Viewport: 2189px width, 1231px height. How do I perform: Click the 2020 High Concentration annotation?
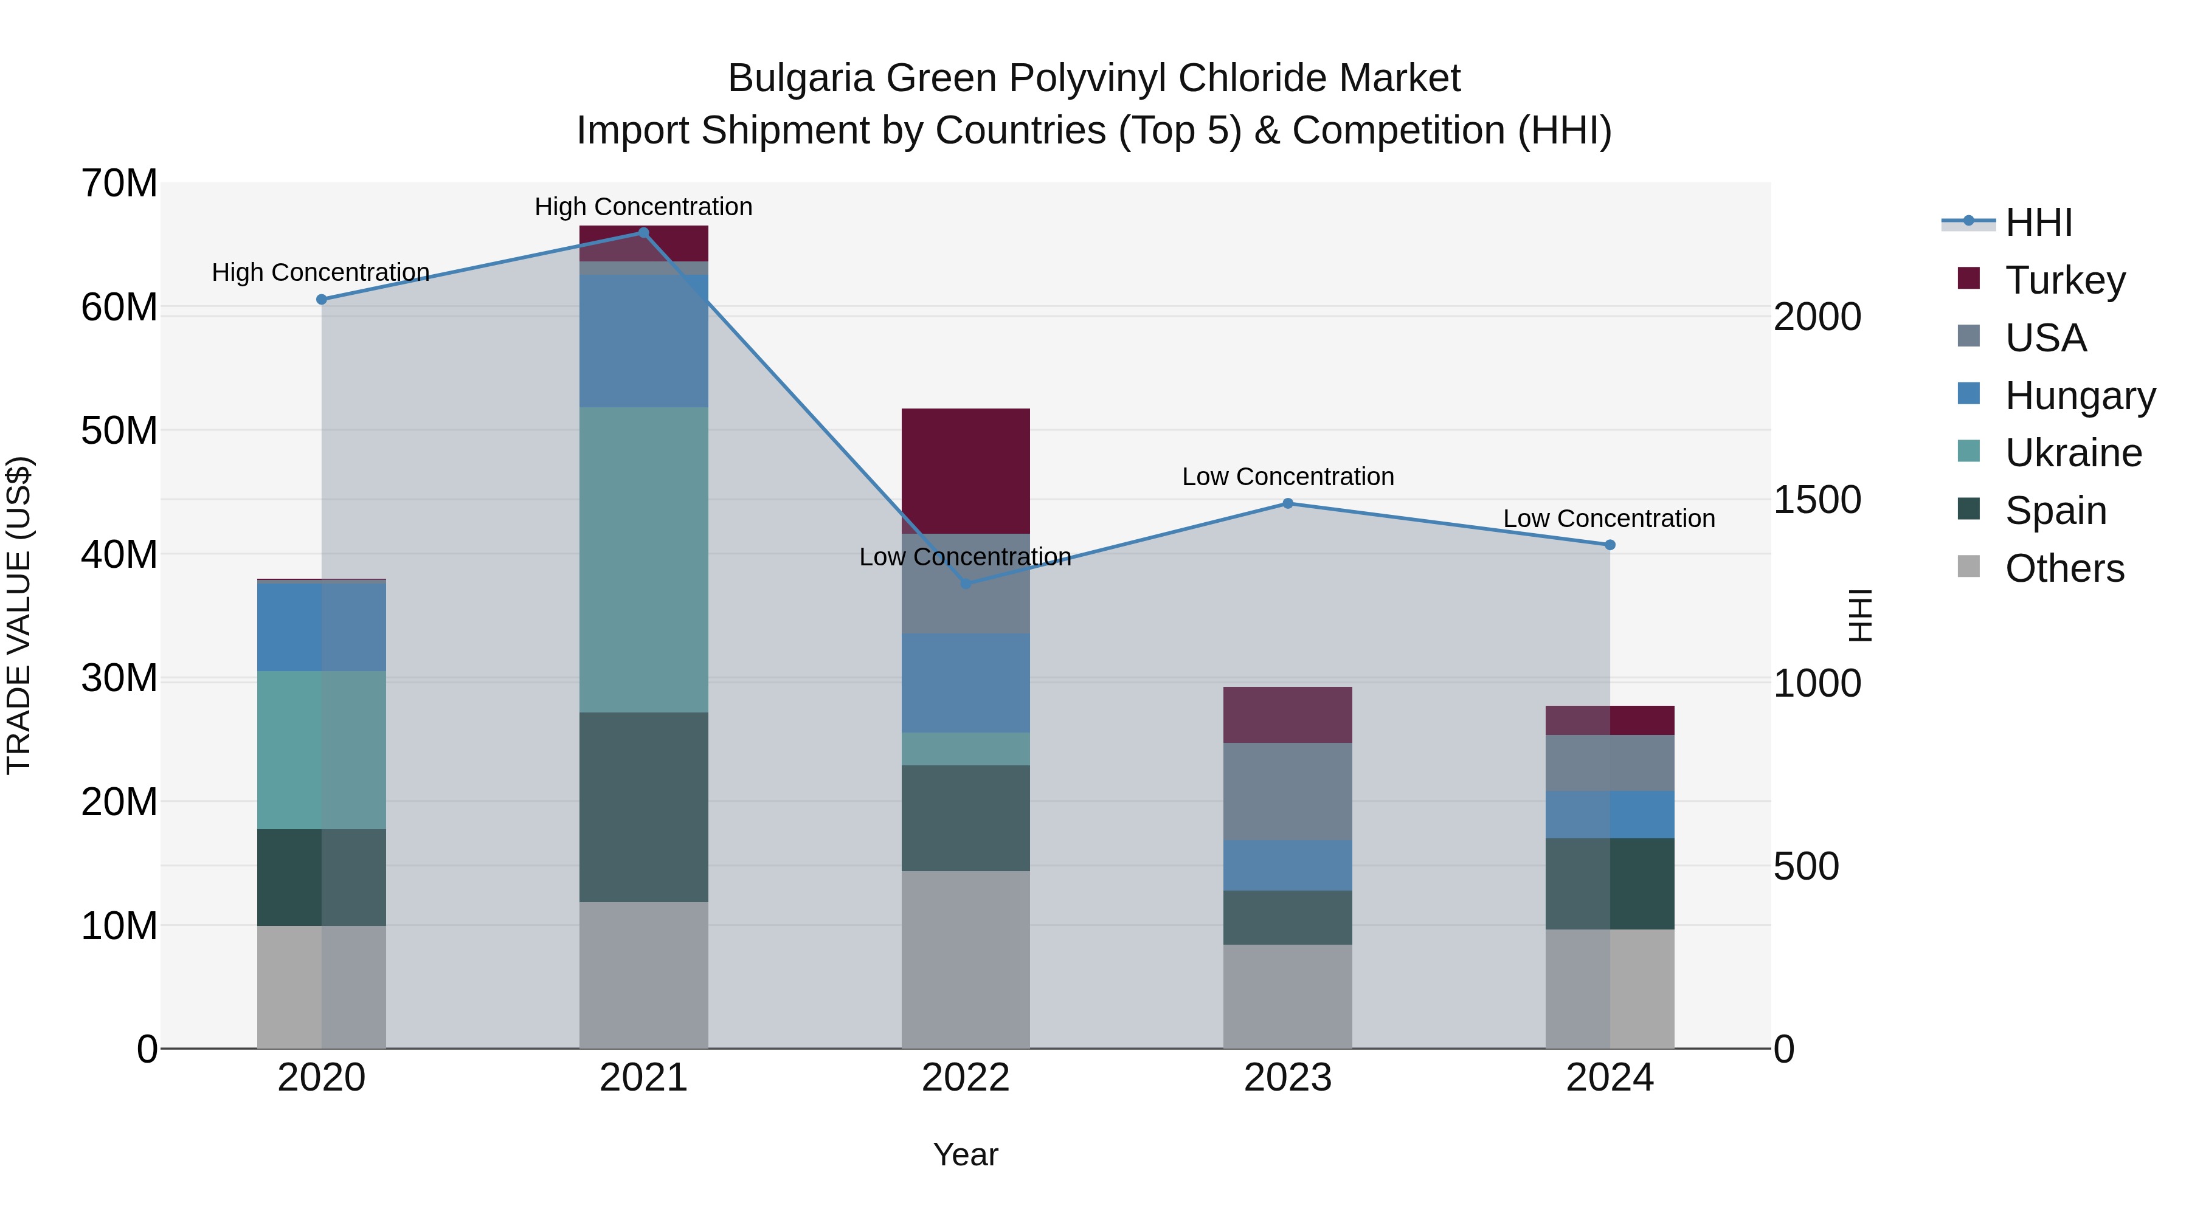(x=320, y=272)
